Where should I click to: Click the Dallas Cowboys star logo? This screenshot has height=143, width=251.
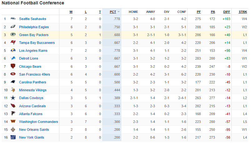pos(13,98)
